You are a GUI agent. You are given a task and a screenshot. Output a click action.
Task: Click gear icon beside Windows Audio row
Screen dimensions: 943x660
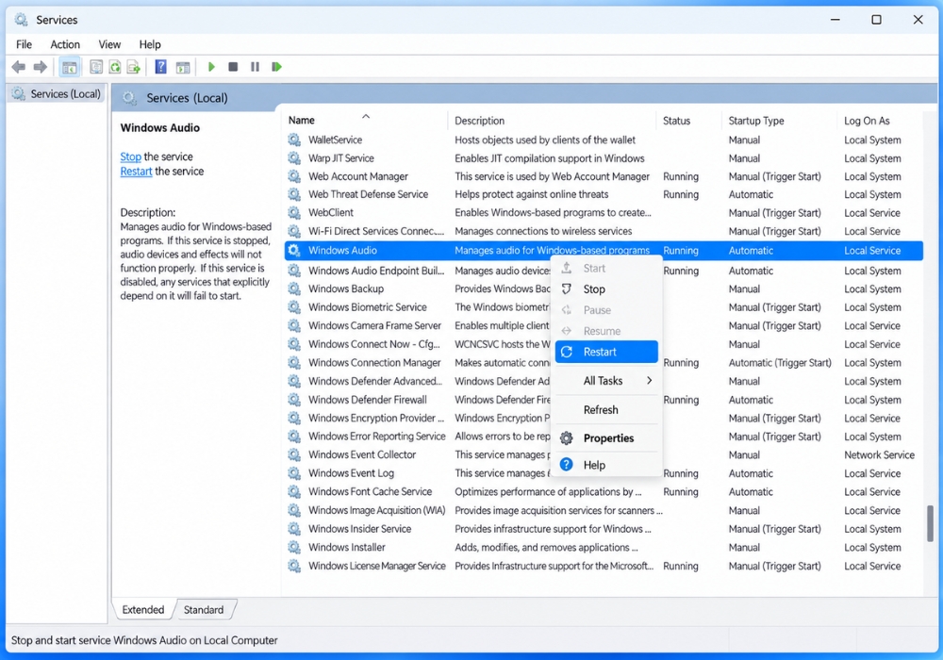coord(294,251)
